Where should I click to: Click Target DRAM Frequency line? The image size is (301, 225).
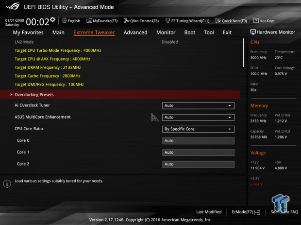click(x=48, y=68)
